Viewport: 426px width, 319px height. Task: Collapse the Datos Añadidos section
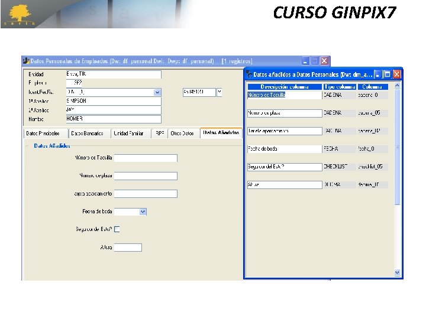point(27,146)
